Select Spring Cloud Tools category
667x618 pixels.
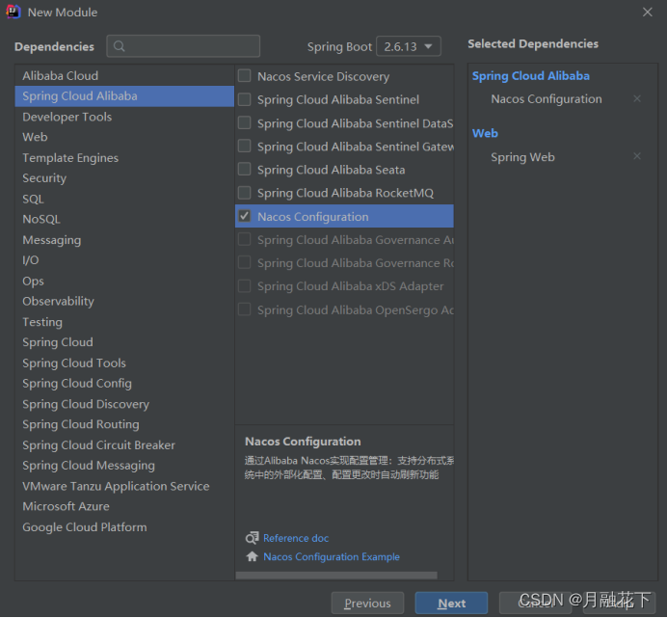(x=124, y=363)
